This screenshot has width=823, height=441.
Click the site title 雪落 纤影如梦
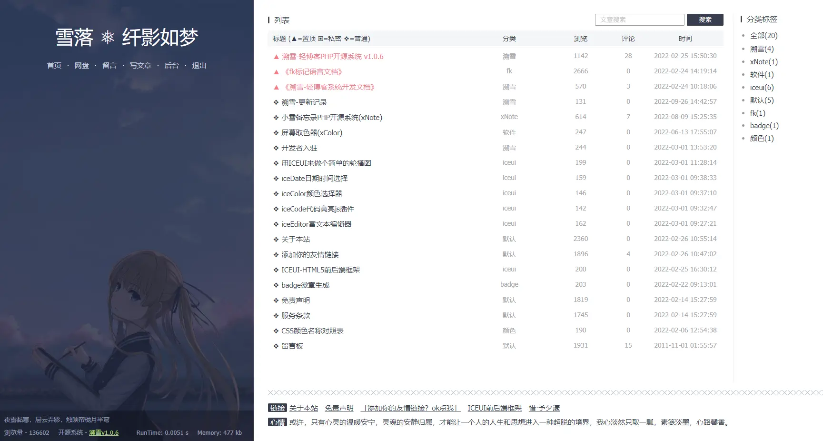[x=127, y=37]
